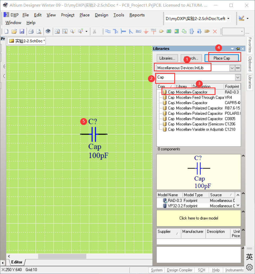Viewport: 255px width, 274px height.
Task: Cut selection with the scissors icon
Action: click(94, 31)
